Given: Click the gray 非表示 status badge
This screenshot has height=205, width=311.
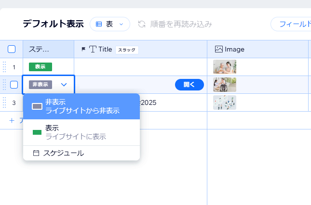Looking at the screenshot, I should [41, 85].
